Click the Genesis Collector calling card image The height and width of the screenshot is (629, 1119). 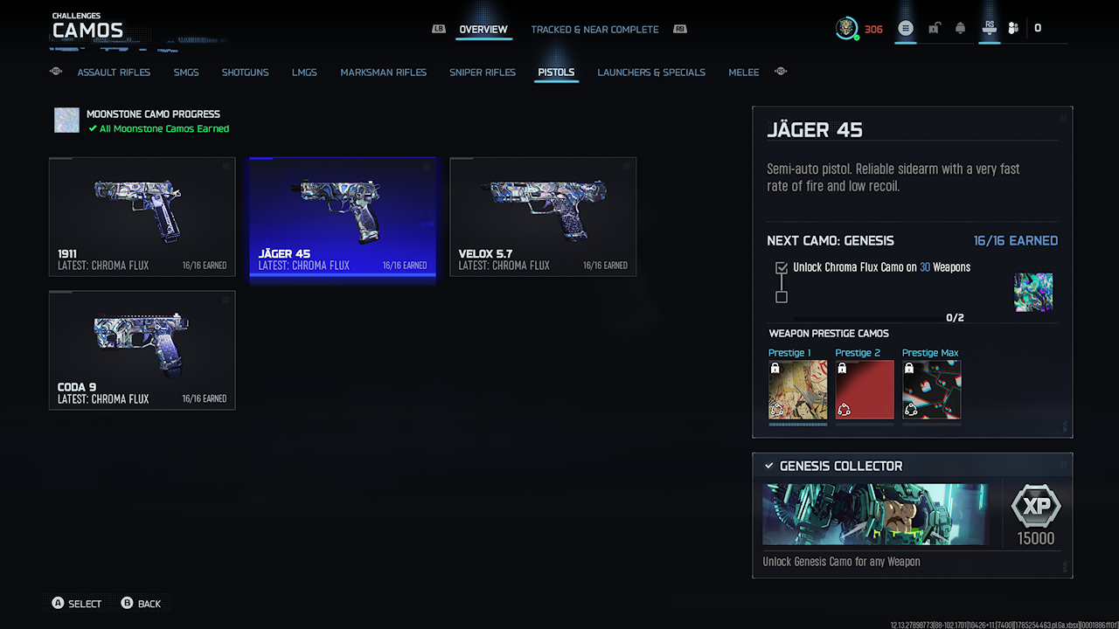coord(877,515)
